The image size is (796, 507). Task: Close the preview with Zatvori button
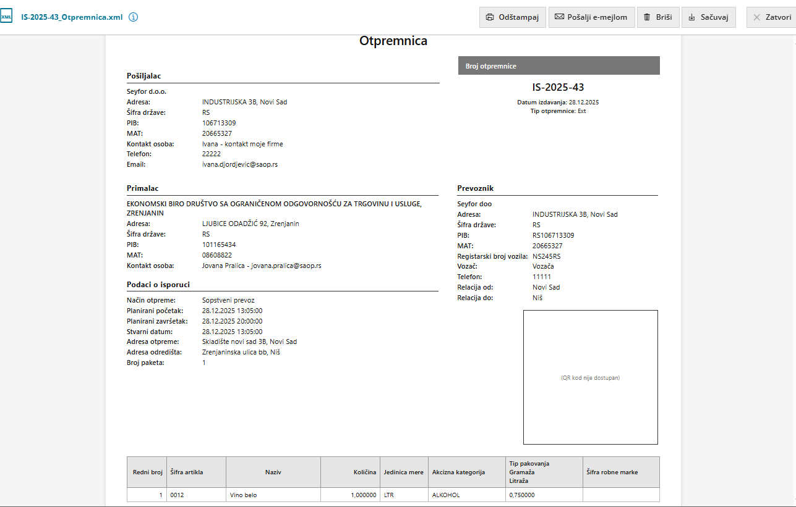pyautogui.click(x=771, y=17)
